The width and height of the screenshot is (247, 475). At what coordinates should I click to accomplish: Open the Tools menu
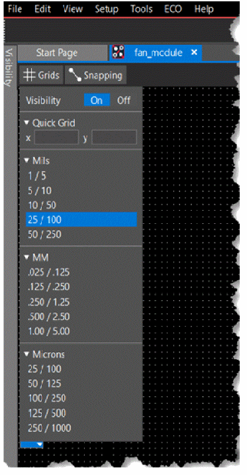pyautogui.click(x=141, y=9)
